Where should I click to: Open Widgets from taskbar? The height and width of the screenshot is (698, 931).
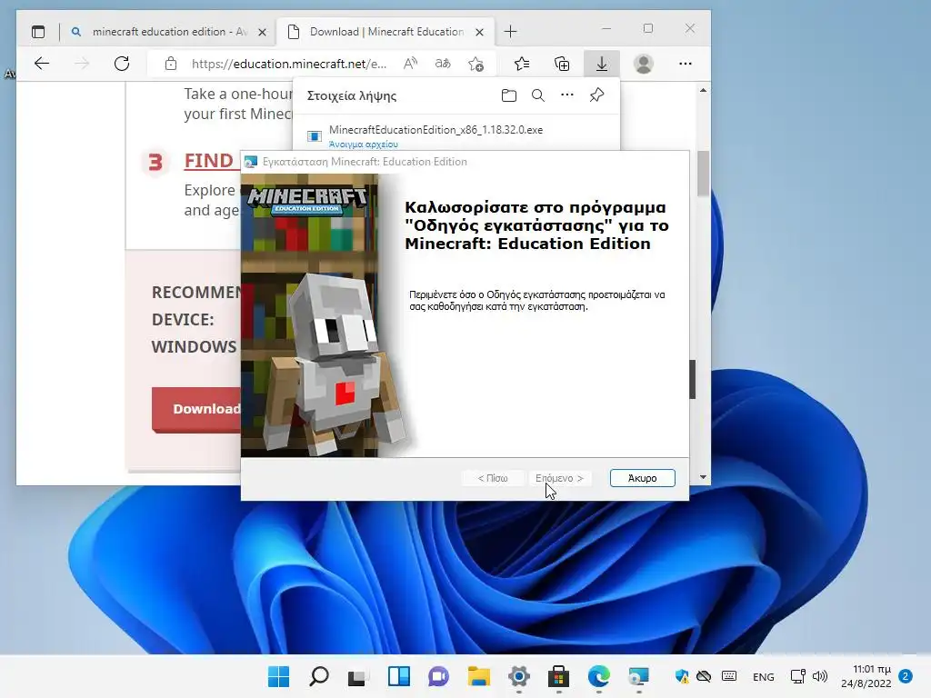pos(399,676)
